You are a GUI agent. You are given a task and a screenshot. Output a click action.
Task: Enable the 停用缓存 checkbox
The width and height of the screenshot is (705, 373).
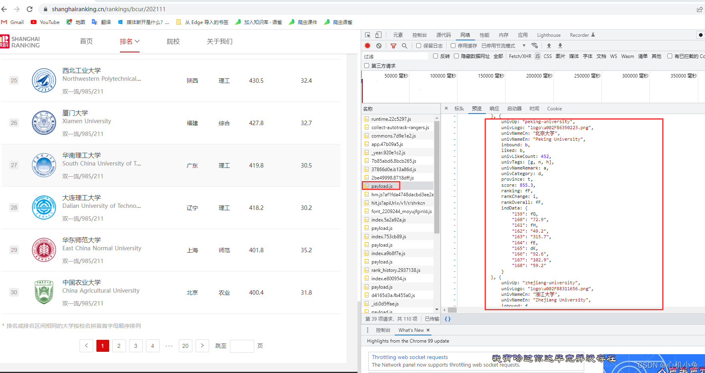pyautogui.click(x=453, y=46)
